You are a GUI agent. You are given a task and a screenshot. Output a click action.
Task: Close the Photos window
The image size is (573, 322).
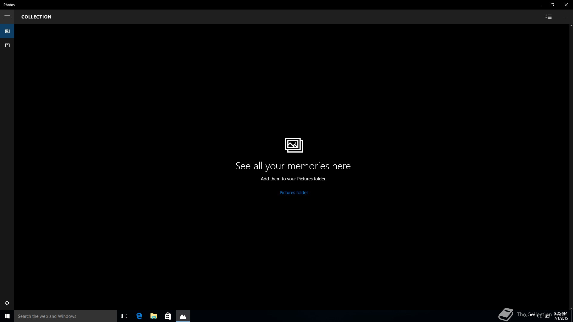[x=566, y=5]
